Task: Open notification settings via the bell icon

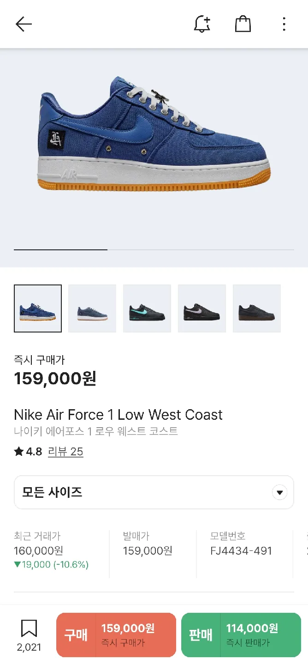Action: tap(202, 24)
